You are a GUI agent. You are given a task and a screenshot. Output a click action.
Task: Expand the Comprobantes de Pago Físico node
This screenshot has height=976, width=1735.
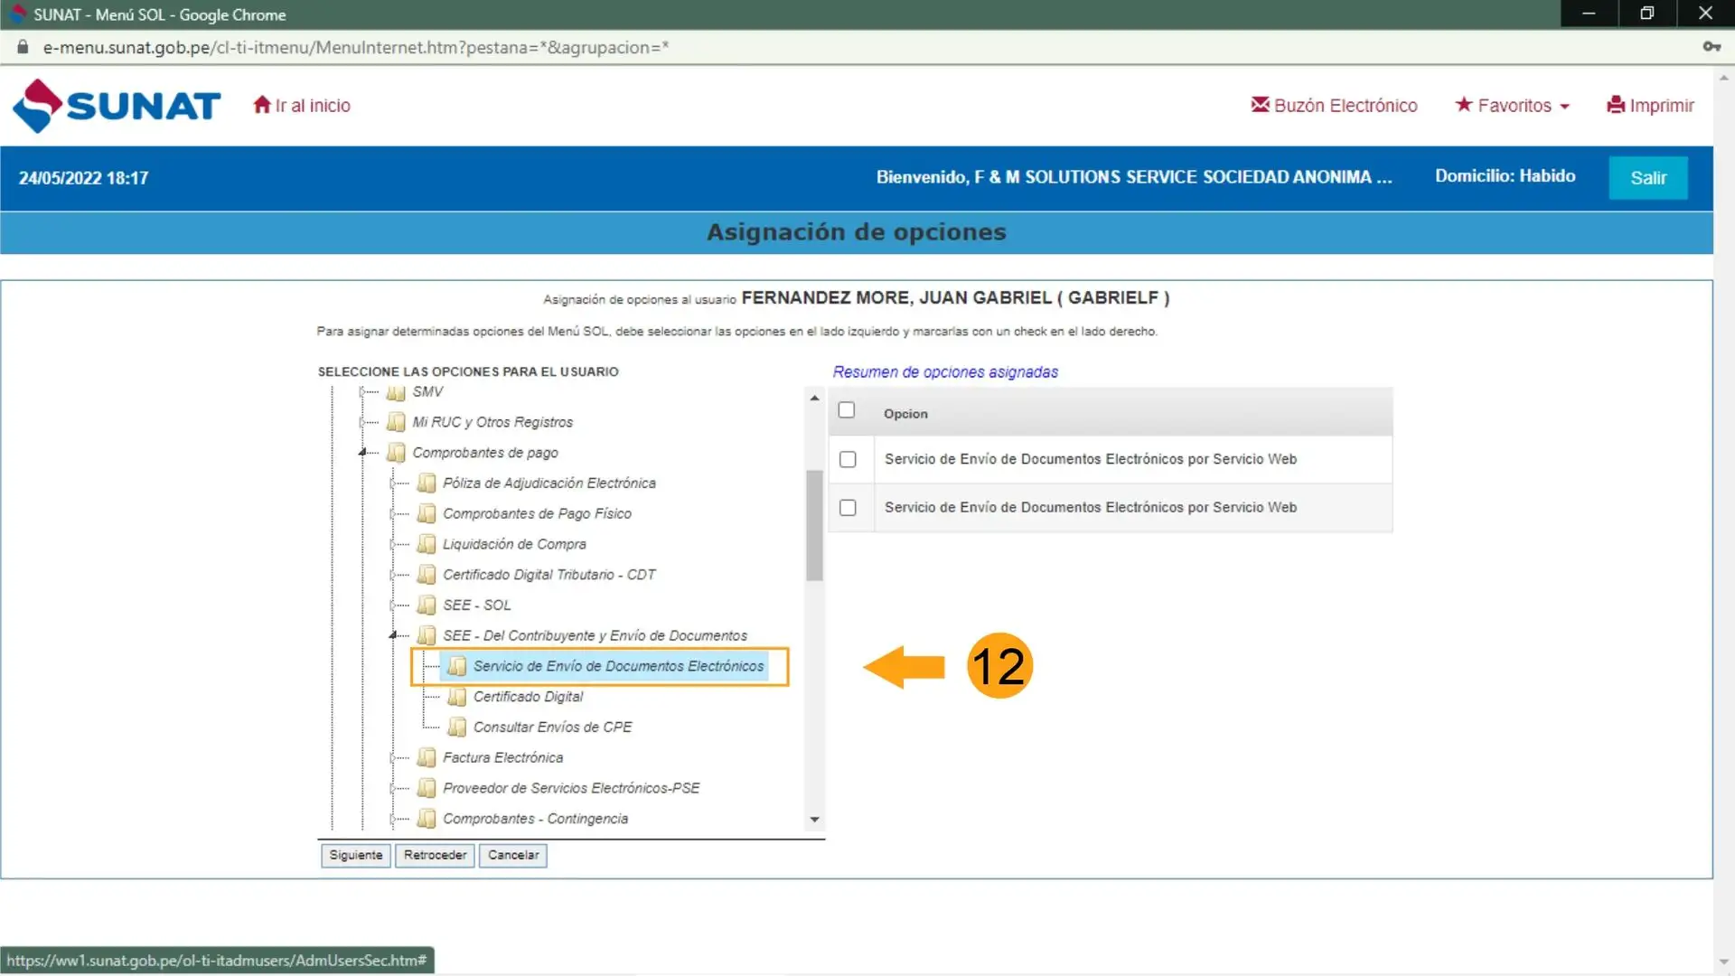point(393,513)
